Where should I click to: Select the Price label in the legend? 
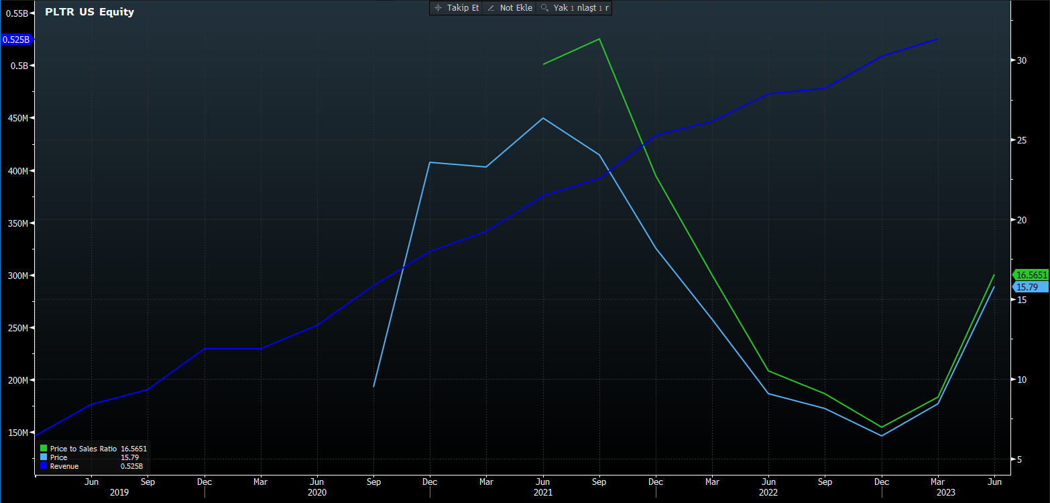59,457
